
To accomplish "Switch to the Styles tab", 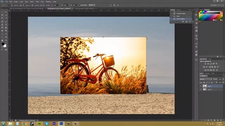I will (x=210, y=59).
